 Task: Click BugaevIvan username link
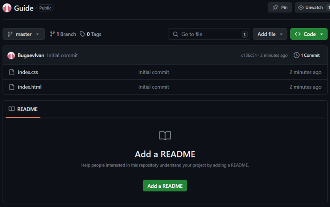point(31,55)
